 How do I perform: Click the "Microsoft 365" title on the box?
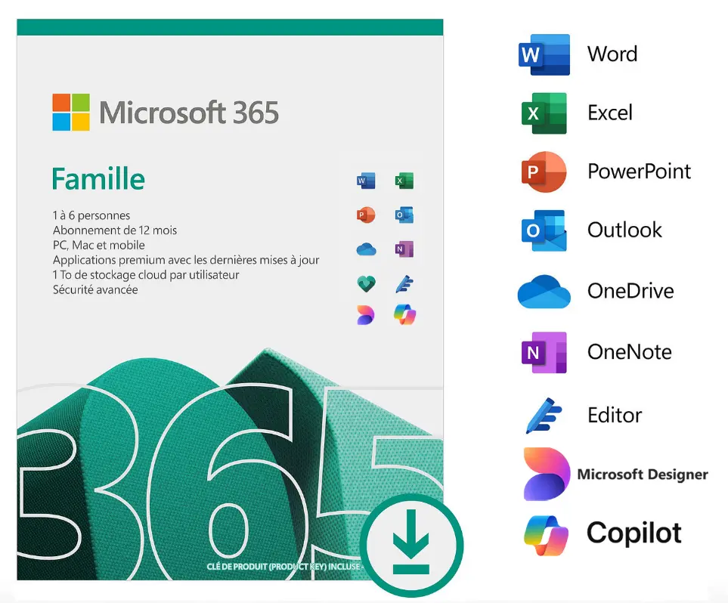[x=189, y=113]
